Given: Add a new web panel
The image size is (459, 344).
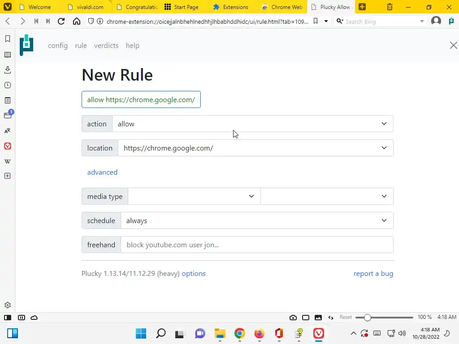Looking at the screenshot, I should [x=8, y=176].
